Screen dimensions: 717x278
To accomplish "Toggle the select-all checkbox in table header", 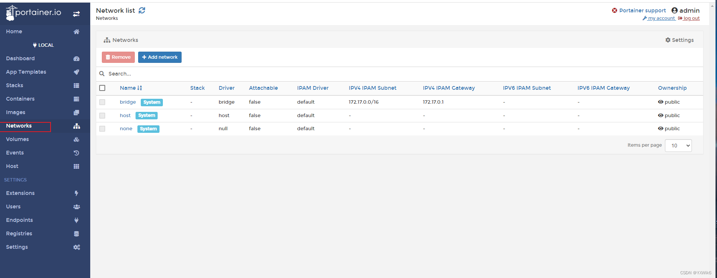I will [102, 88].
